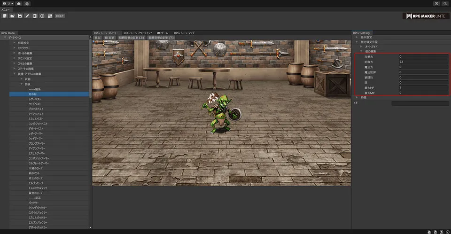Image resolution: width=451 pixels, height=234 pixels.
Task: Expand the 特徴 section in RPG Setting
Action: point(356,97)
